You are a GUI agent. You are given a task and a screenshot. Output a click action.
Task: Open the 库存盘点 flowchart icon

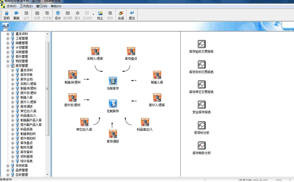click(x=131, y=54)
